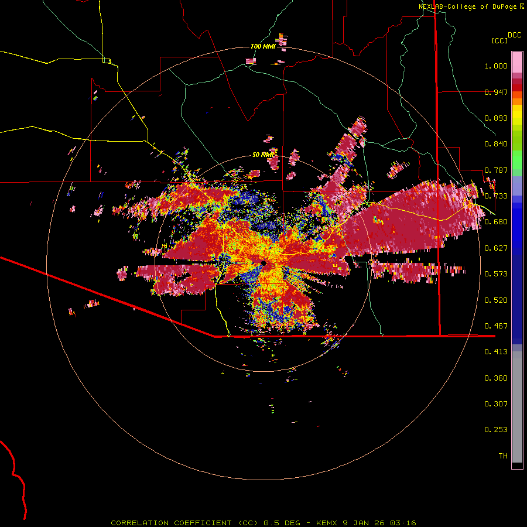Click the 0.627 legend value
The image size is (527, 527).
click(496, 248)
